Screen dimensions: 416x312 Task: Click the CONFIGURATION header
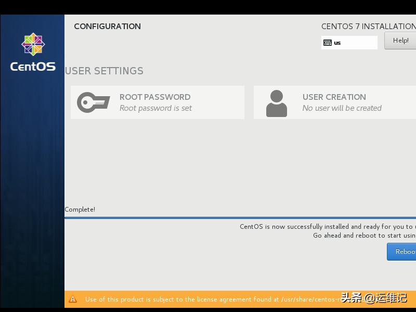[x=107, y=26]
